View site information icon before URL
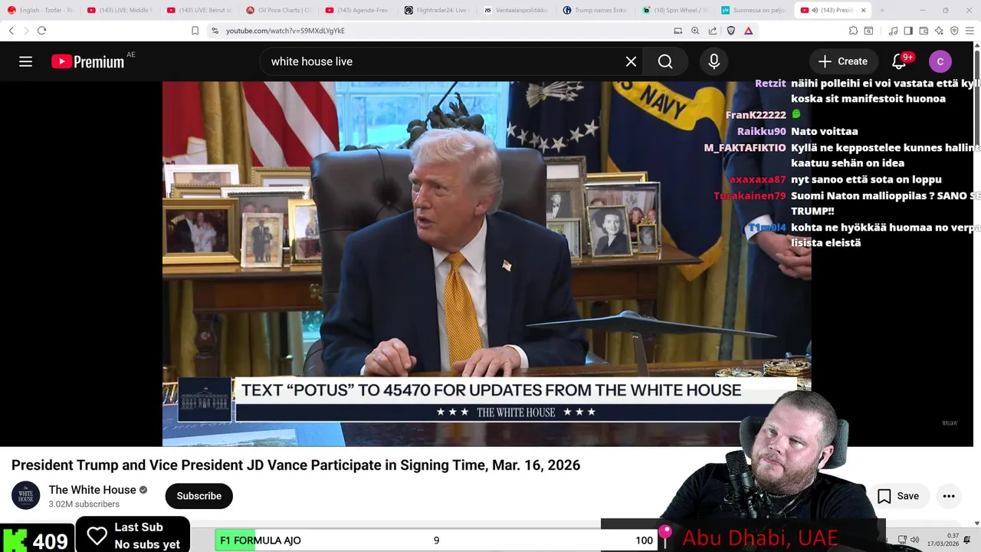981x552 pixels. 215,31
